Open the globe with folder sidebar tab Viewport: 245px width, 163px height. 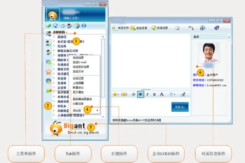point(49,81)
